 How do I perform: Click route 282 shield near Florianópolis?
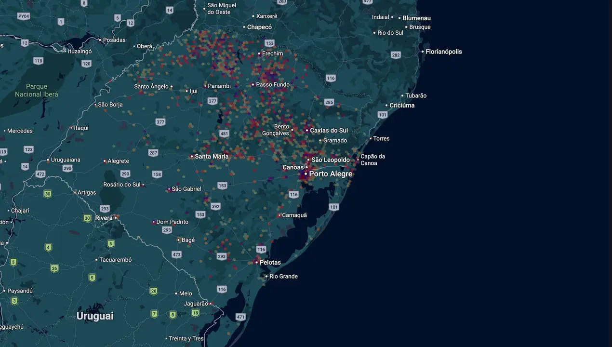(x=396, y=55)
